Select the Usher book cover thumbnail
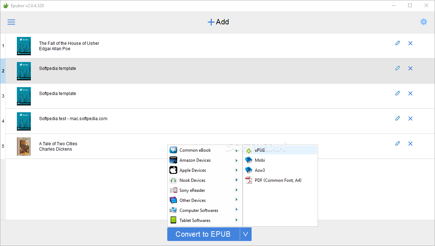The height and width of the screenshot is (246, 435). pos(24,46)
